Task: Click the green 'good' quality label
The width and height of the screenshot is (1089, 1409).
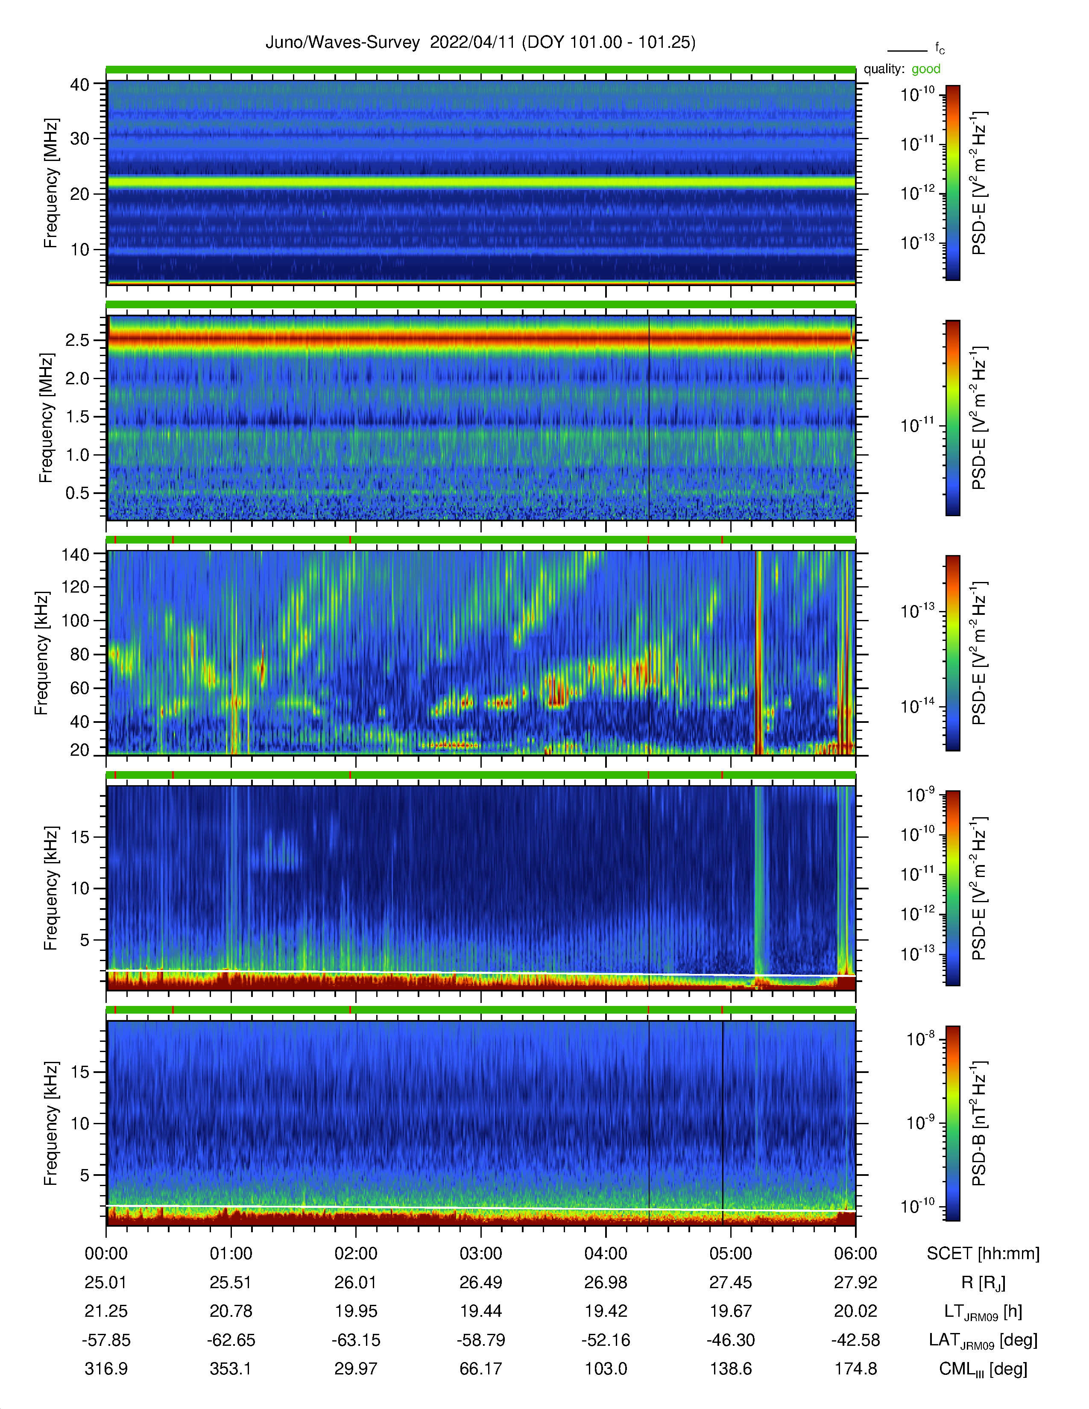Action: coord(926,69)
